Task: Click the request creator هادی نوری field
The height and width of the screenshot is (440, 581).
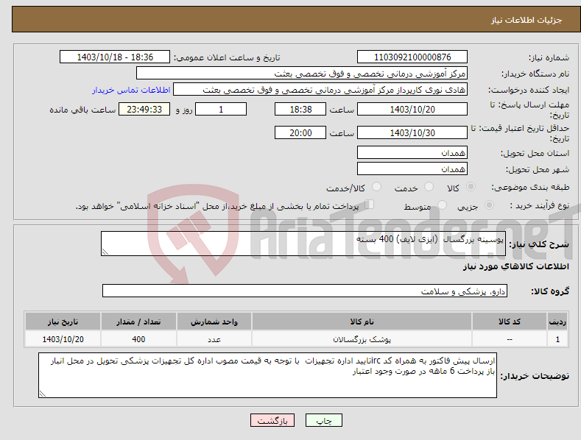Action: coord(320,90)
